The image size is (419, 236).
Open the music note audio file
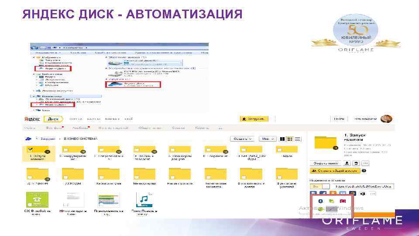[144, 200]
